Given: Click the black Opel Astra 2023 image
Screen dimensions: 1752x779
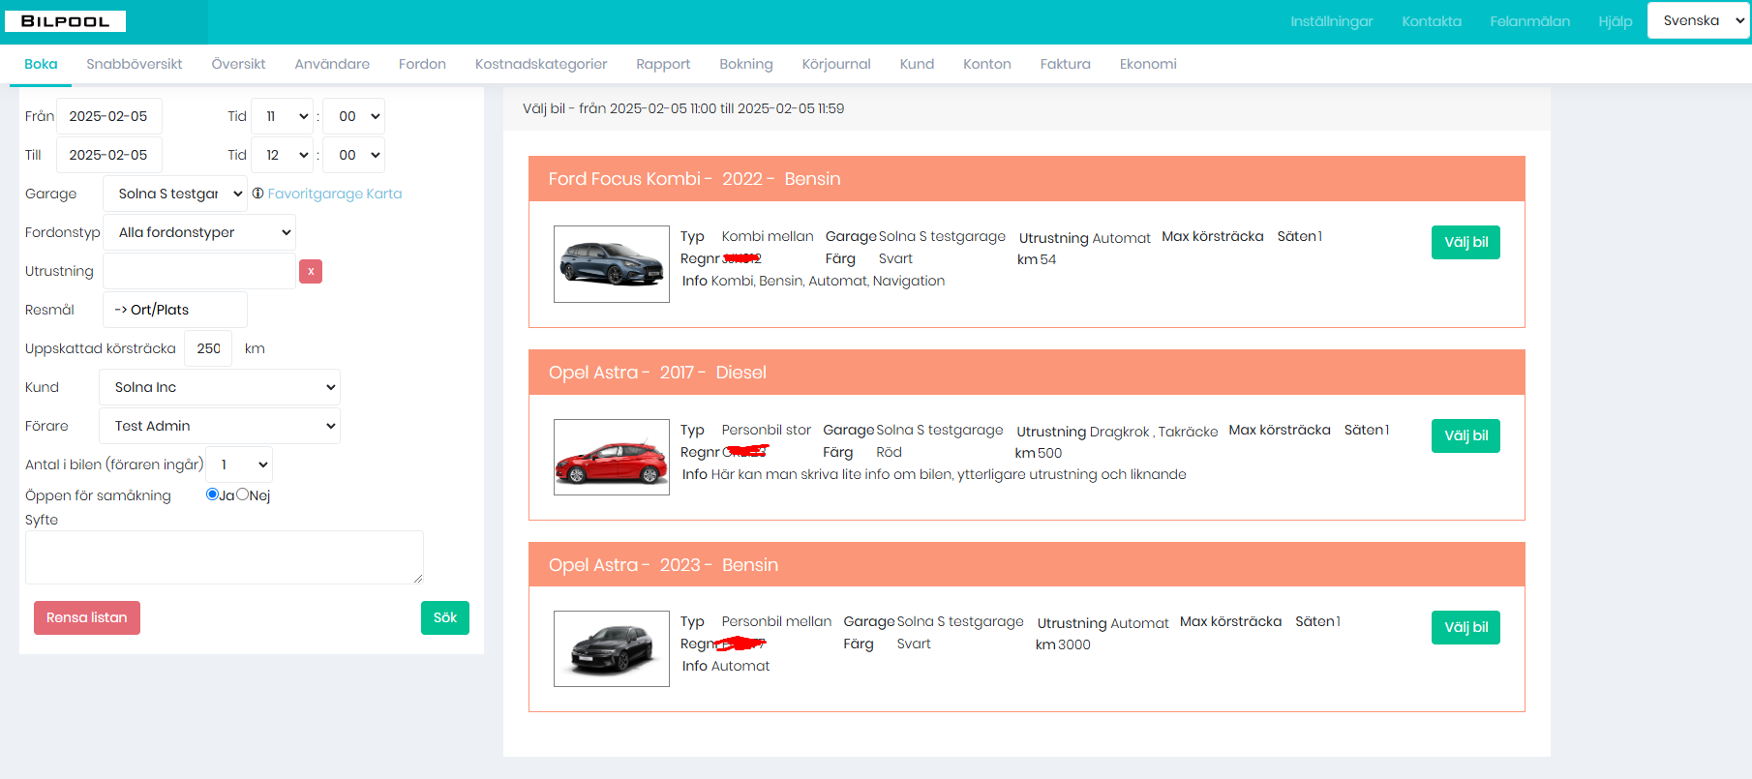Looking at the screenshot, I should click(611, 648).
